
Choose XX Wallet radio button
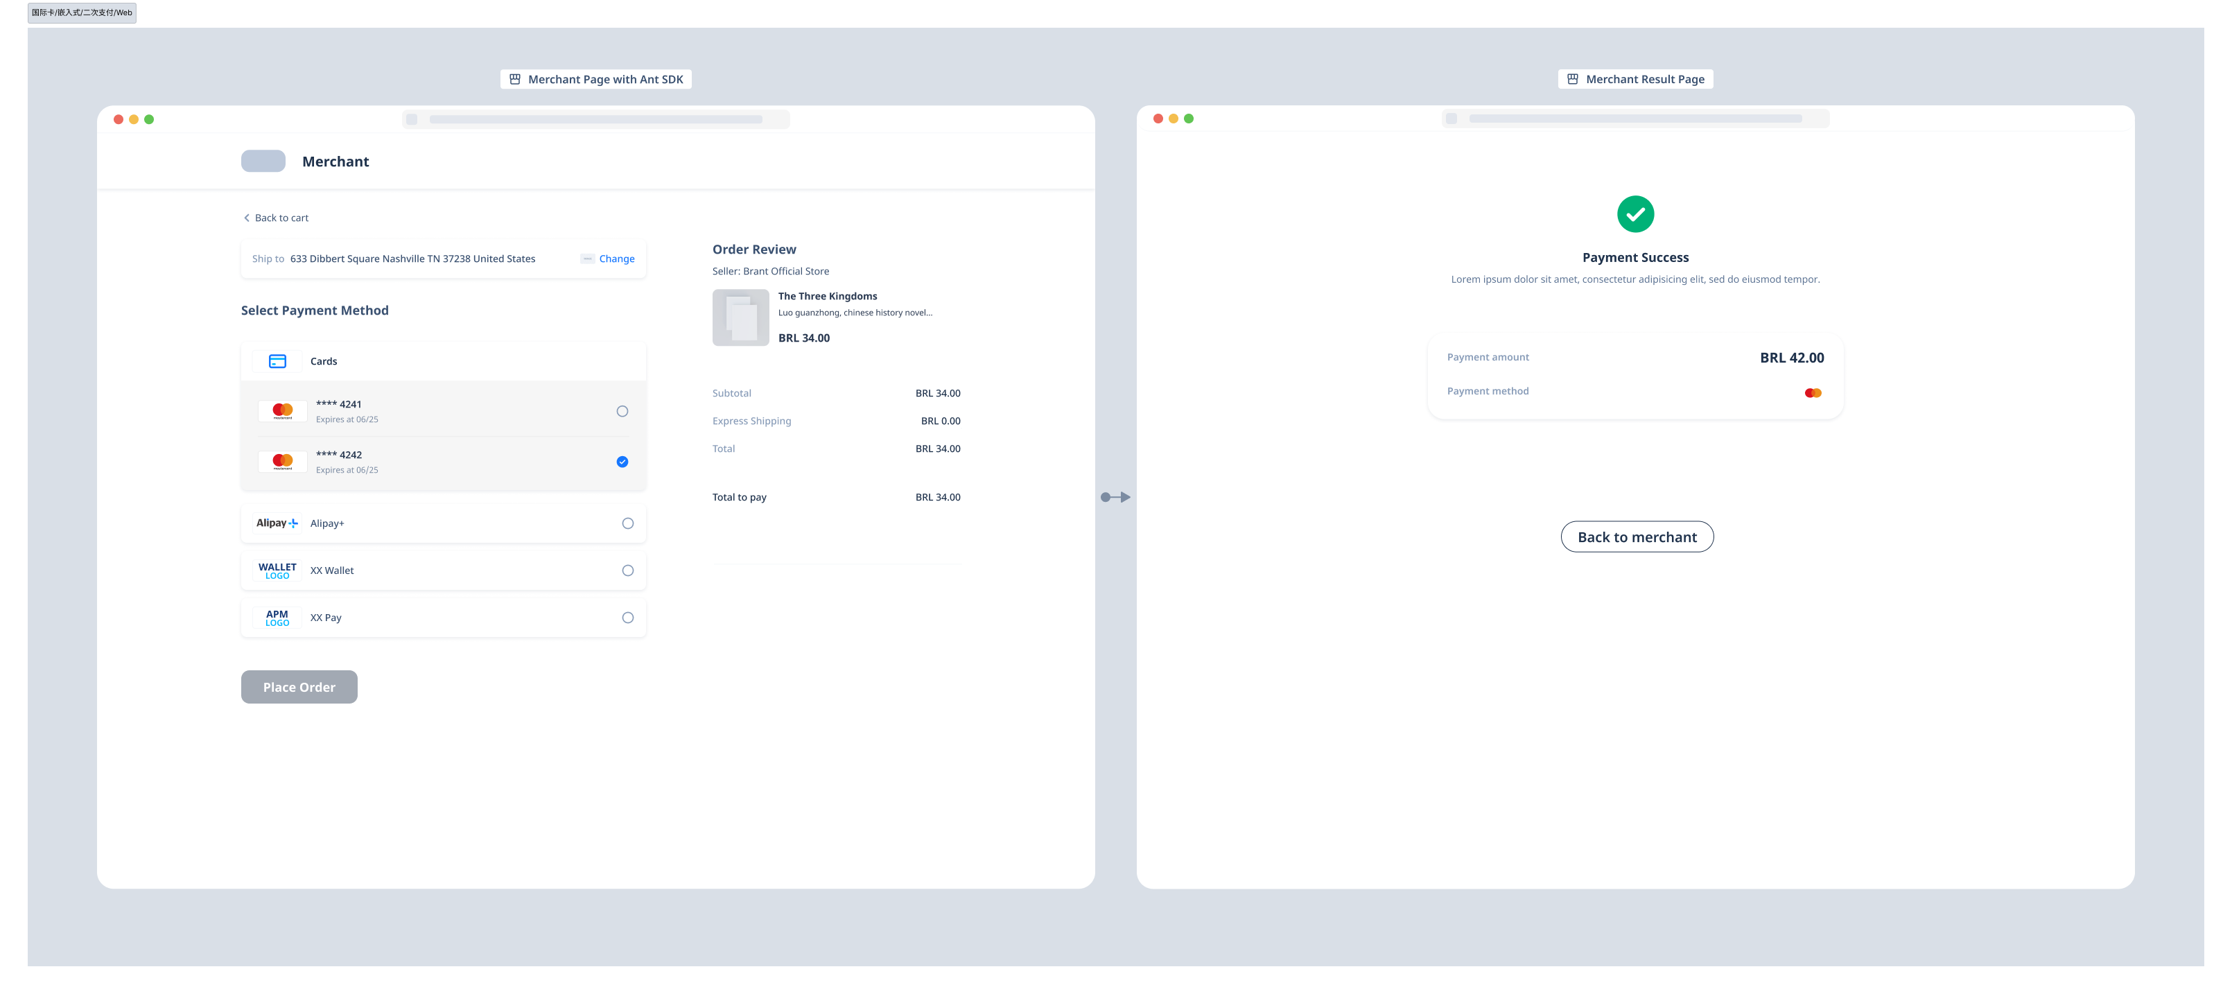click(627, 570)
